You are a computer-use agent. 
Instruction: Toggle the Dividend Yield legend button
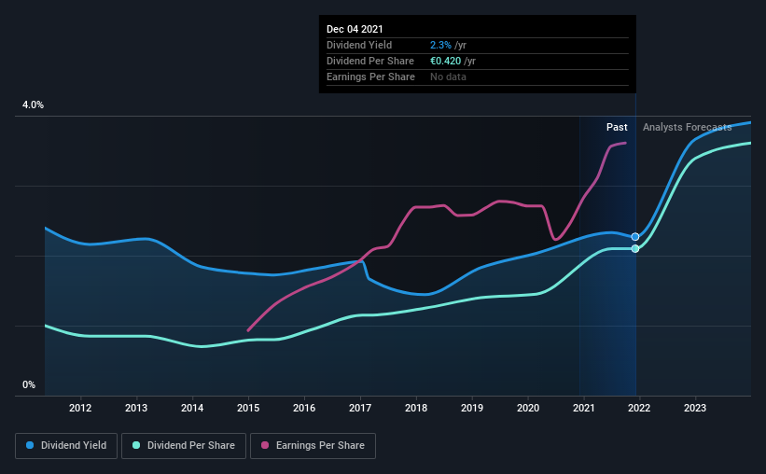[66, 446]
